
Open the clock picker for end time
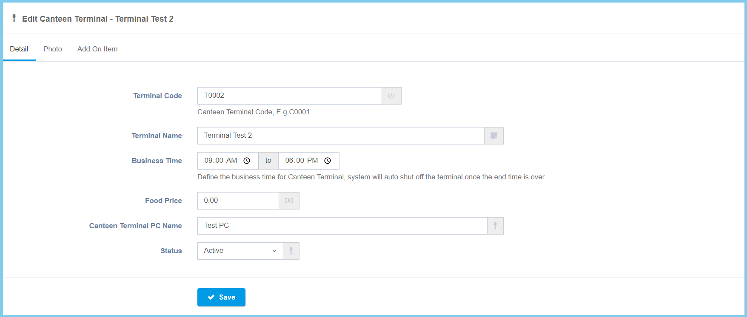click(328, 161)
